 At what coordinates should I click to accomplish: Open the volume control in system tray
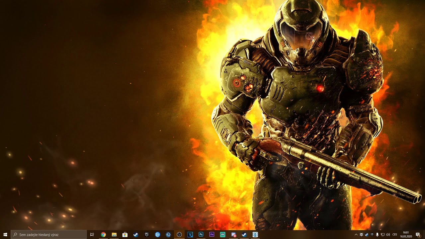pyautogui.click(x=388, y=235)
